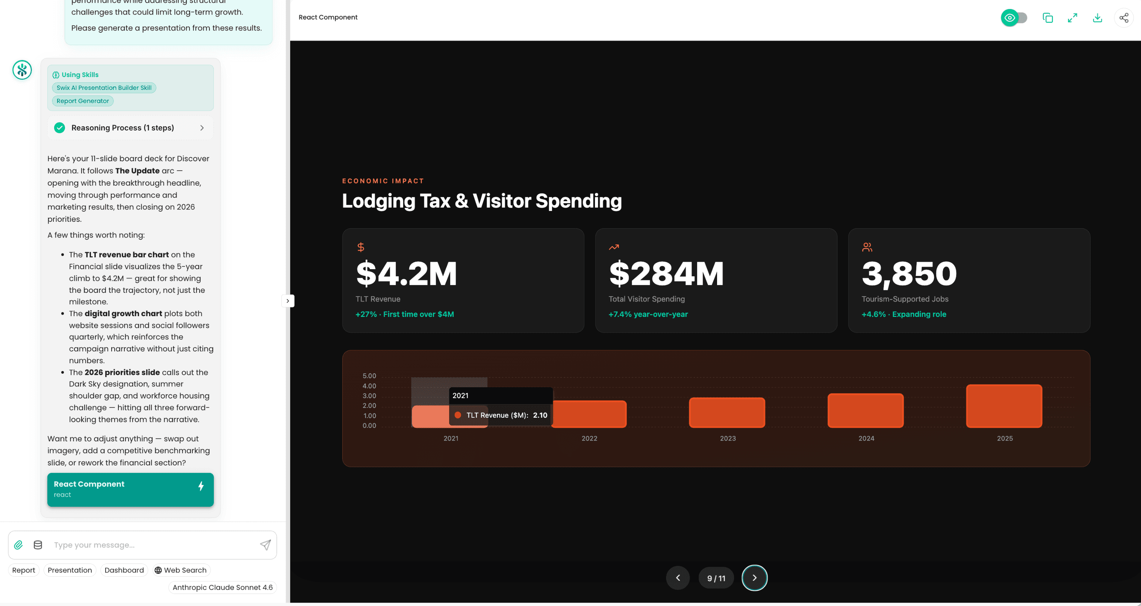Viewport: 1141px width, 606px height.
Task: Collapse the chat side panel
Action: tap(288, 301)
